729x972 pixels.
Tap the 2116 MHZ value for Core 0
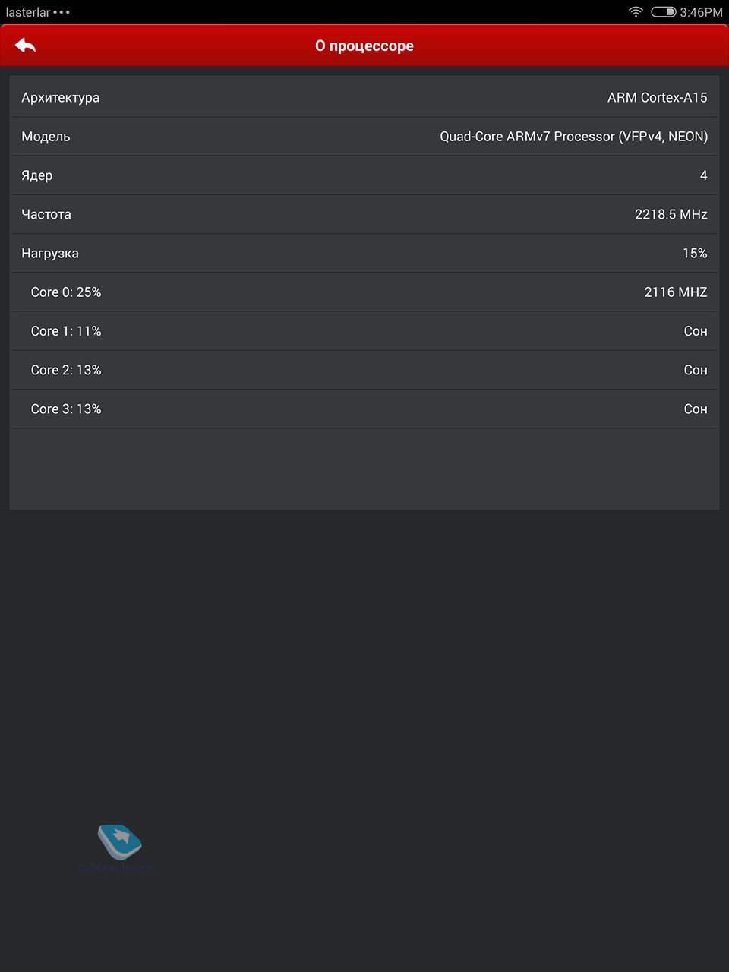point(676,292)
